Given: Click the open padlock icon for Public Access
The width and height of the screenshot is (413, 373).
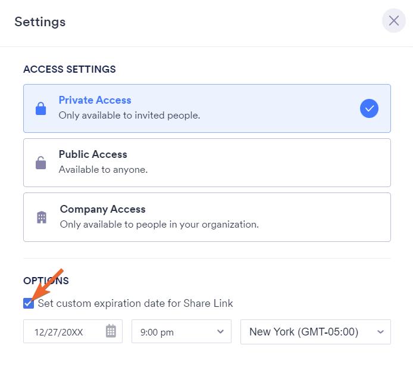Looking at the screenshot, I should click(x=40, y=163).
